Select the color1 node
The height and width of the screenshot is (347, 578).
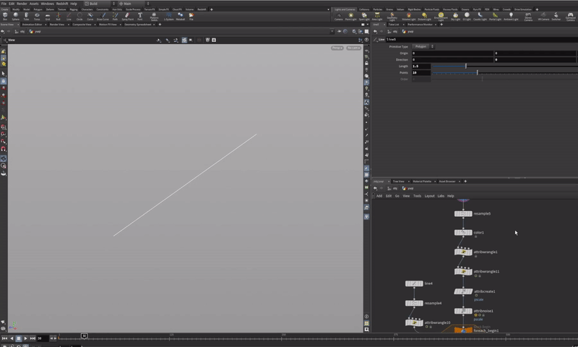point(463,232)
